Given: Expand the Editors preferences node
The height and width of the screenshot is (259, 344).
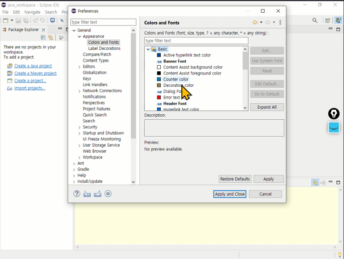Looking at the screenshot, I should click(x=79, y=67).
